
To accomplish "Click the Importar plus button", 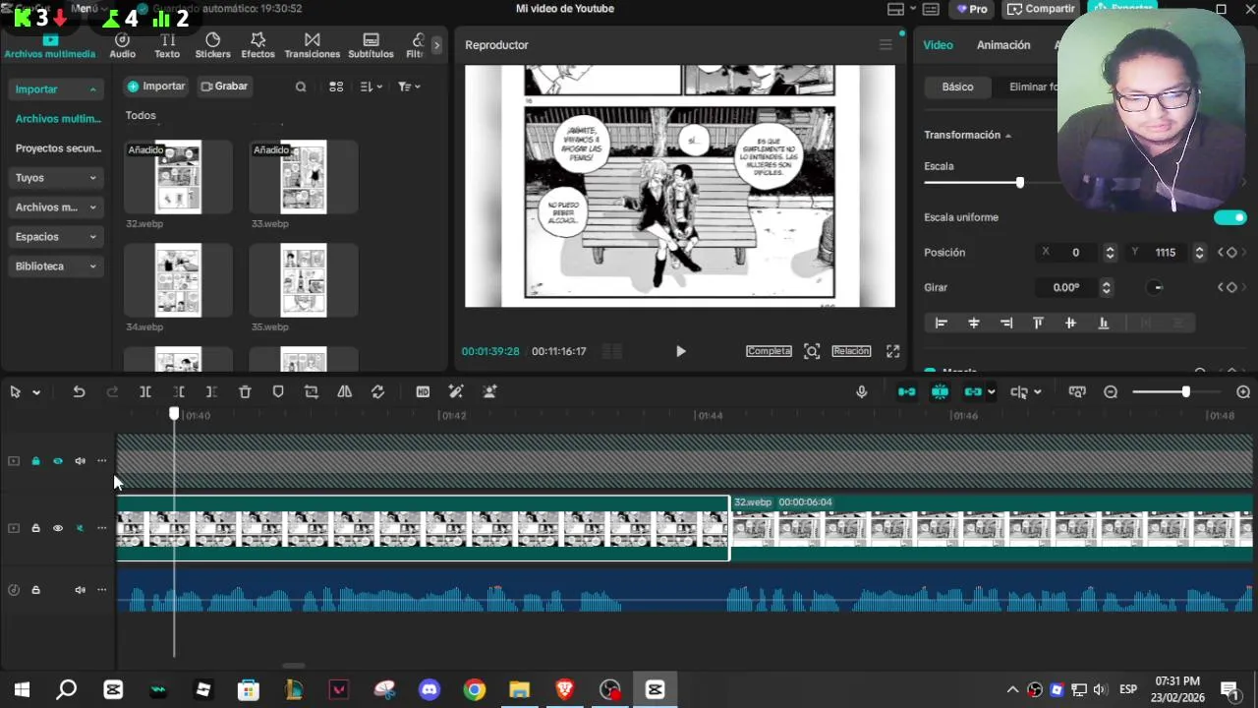I will pyautogui.click(x=156, y=87).
